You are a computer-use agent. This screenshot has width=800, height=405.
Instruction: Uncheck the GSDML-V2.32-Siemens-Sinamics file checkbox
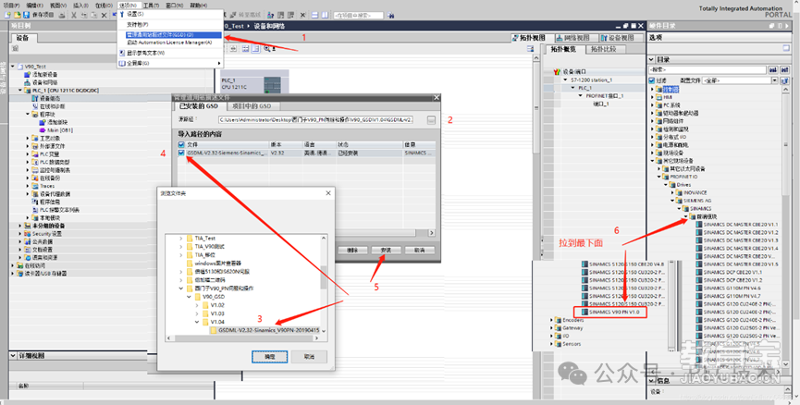[181, 153]
